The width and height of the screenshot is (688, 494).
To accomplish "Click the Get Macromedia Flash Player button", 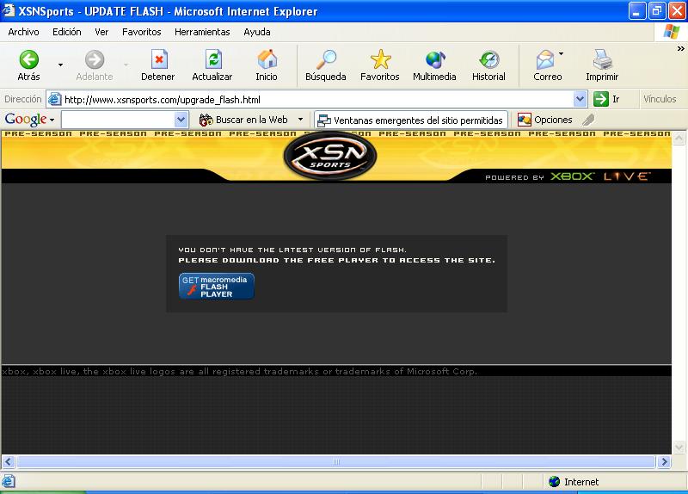I will tap(217, 287).
